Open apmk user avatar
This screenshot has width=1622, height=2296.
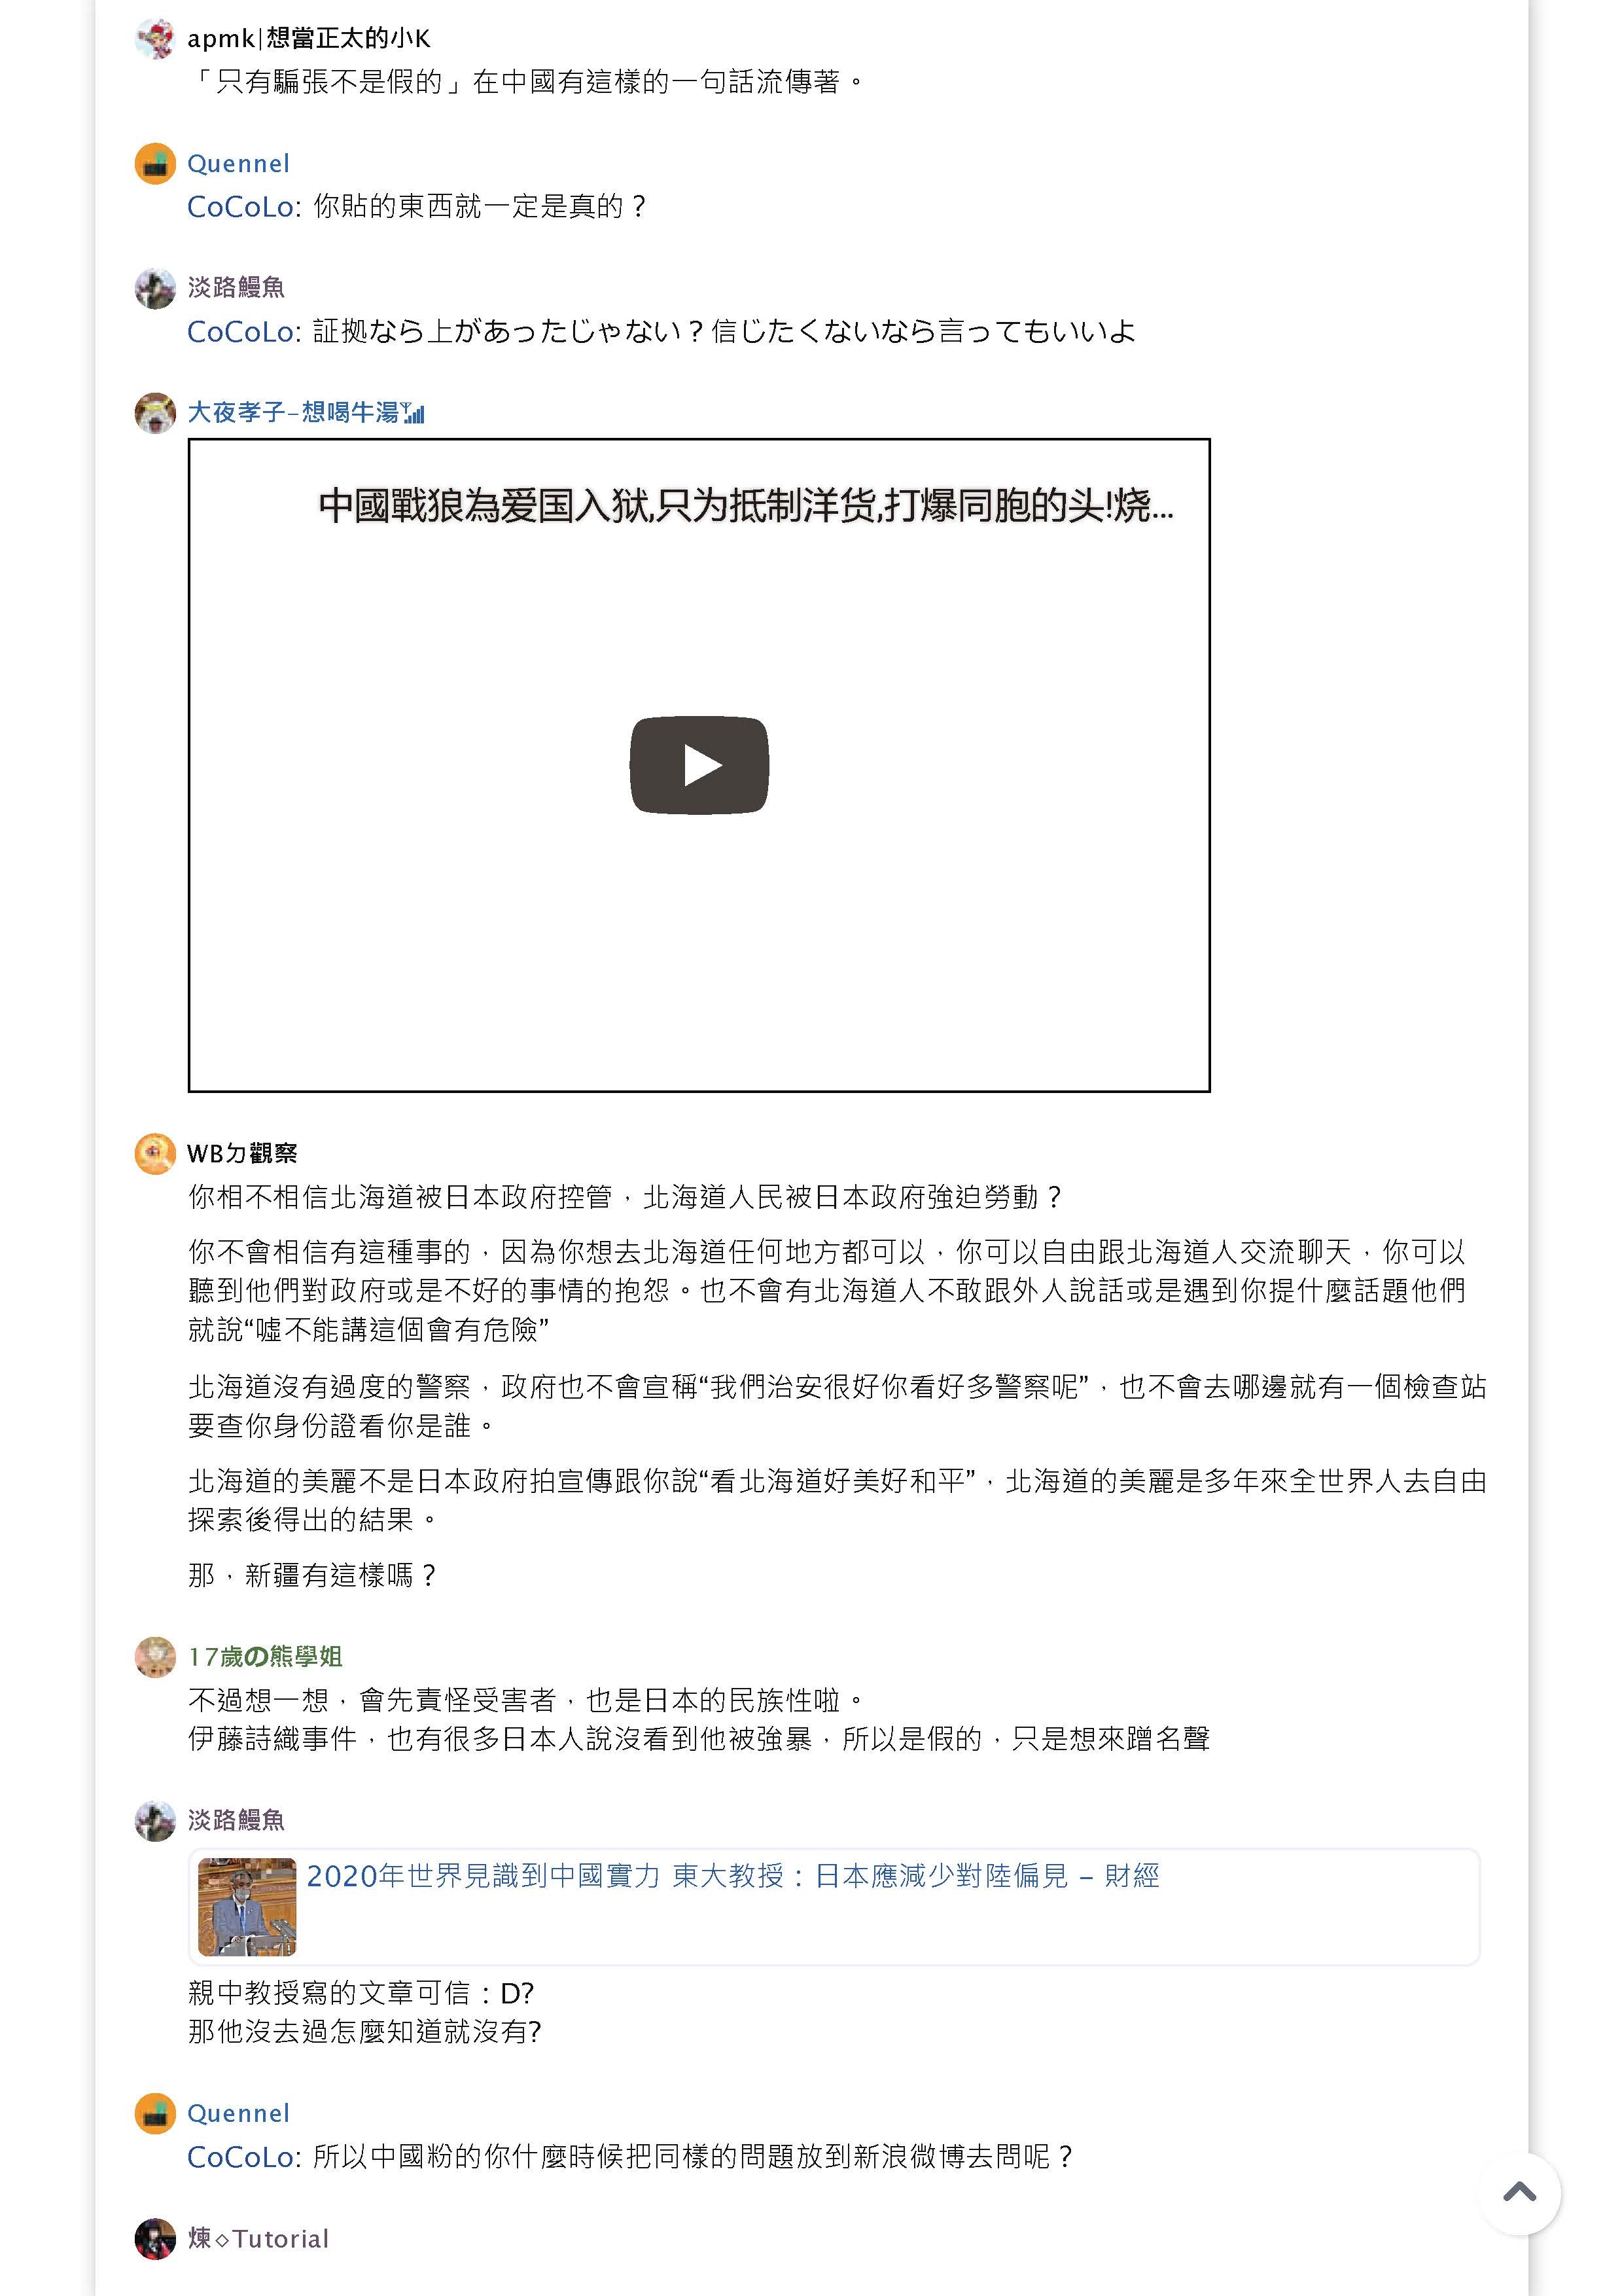coord(155,39)
